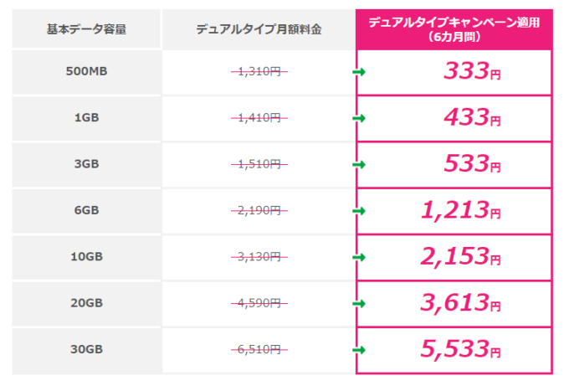
Task: Select the 30GB capacity cell
Action: (x=86, y=350)
